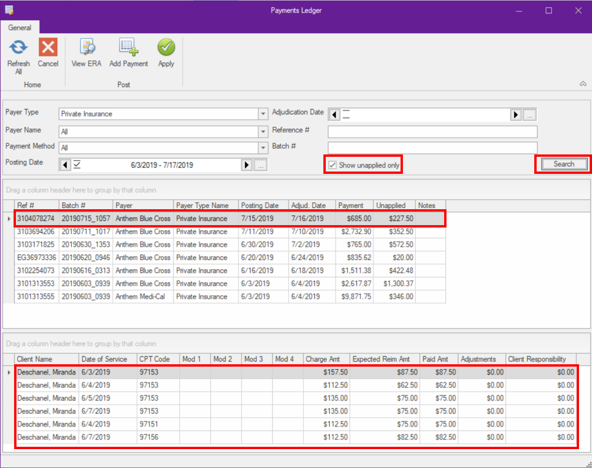Open the Payer Type dropdown
This screenshot has height=468, width=592.
tap(263, 114)
